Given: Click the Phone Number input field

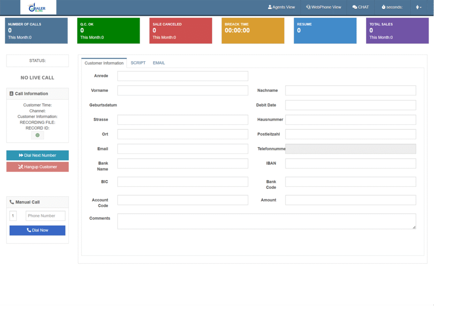Looking at the screenshot, I should point(46,216).
